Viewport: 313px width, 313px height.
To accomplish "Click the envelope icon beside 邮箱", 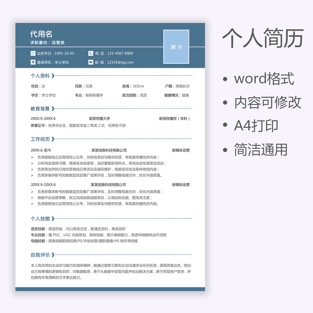I will tap(91, 62).
